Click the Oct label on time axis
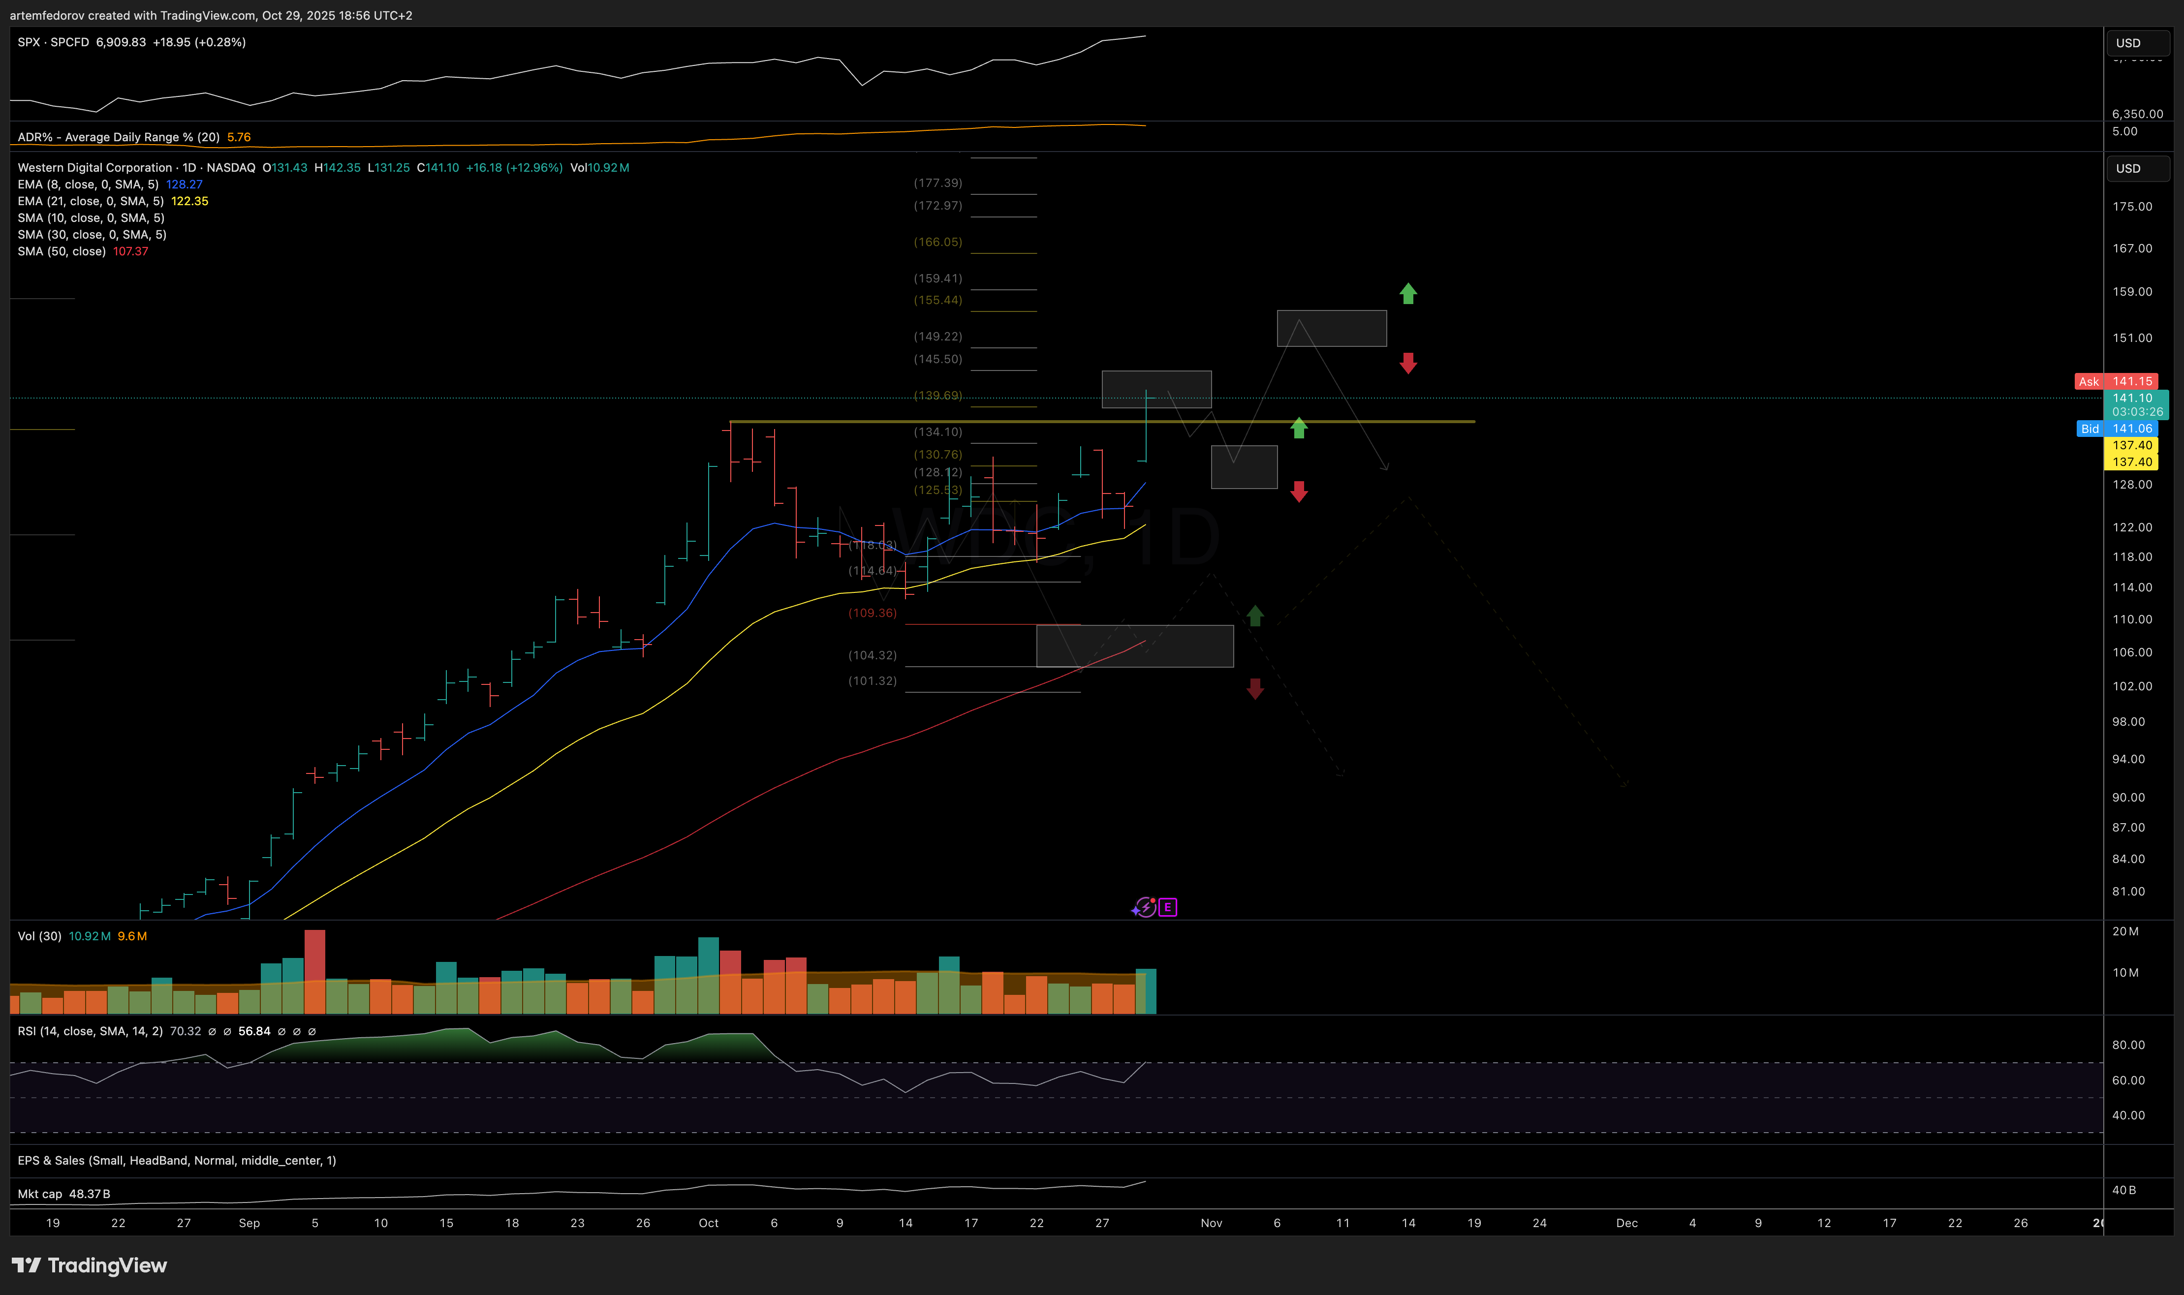The width and height of the screenshot is (2184, 1295). (x=709, y=1224)
